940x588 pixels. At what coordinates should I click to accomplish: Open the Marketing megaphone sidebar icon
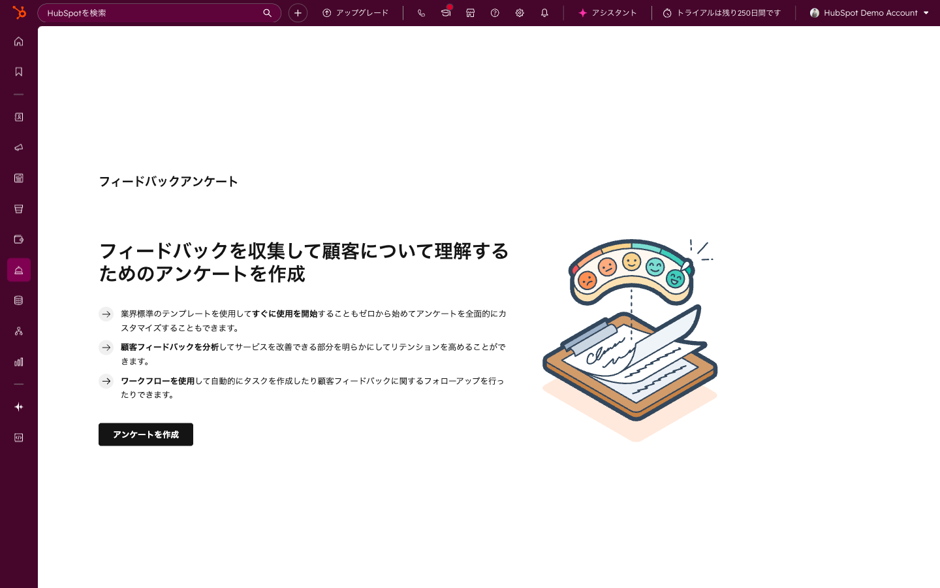tap(19, 148)
